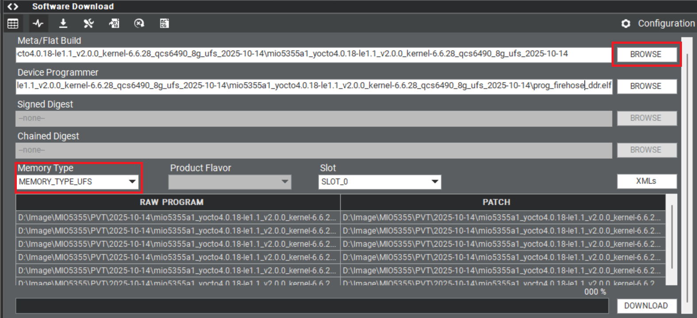The height and width of the screenshot is (318, 697).
Task: Click the file list vertical scrollbar
Action: [x=671, y=237]
